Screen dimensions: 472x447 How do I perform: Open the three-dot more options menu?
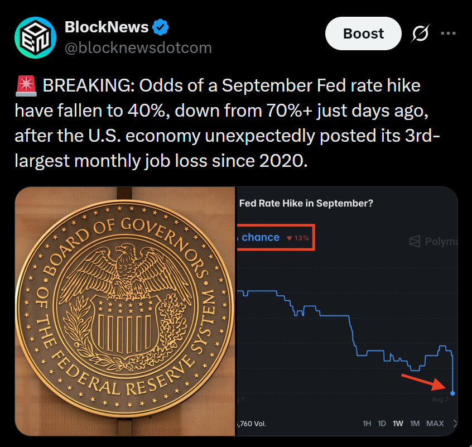tap(448, 33)
